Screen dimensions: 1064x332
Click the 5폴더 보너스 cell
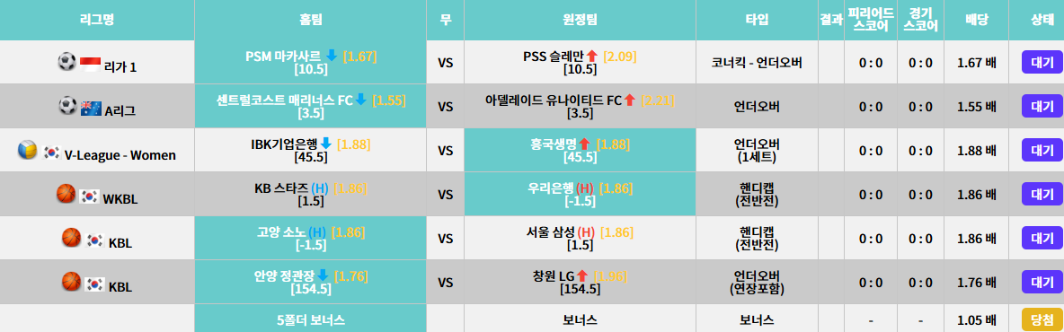point(311,319)
